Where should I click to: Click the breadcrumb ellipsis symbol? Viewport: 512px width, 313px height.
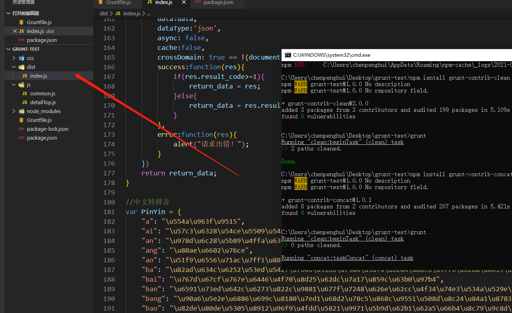click(148, 13)
